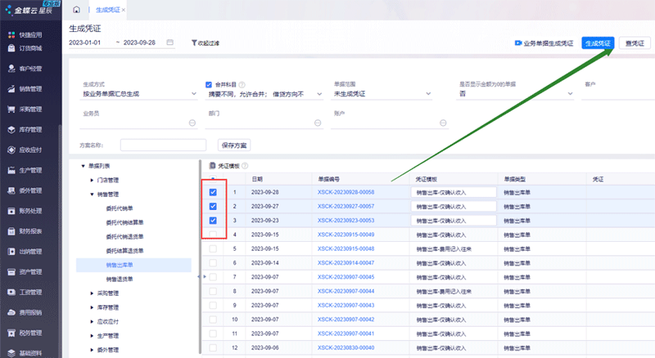The height and width of the screenshot is (358, 655).
Task: Click the 客户 filter field
Action: point(618,94)
